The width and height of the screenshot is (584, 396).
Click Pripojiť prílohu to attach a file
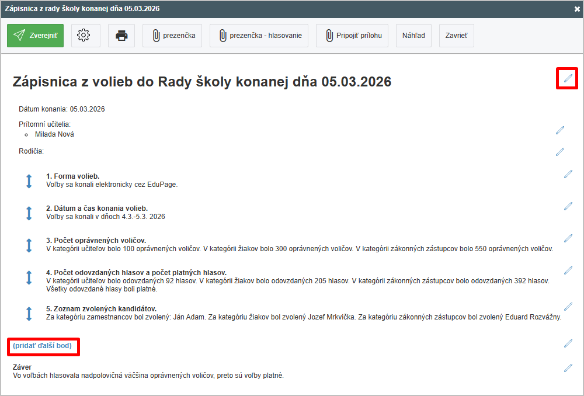(x=353, y=36)
